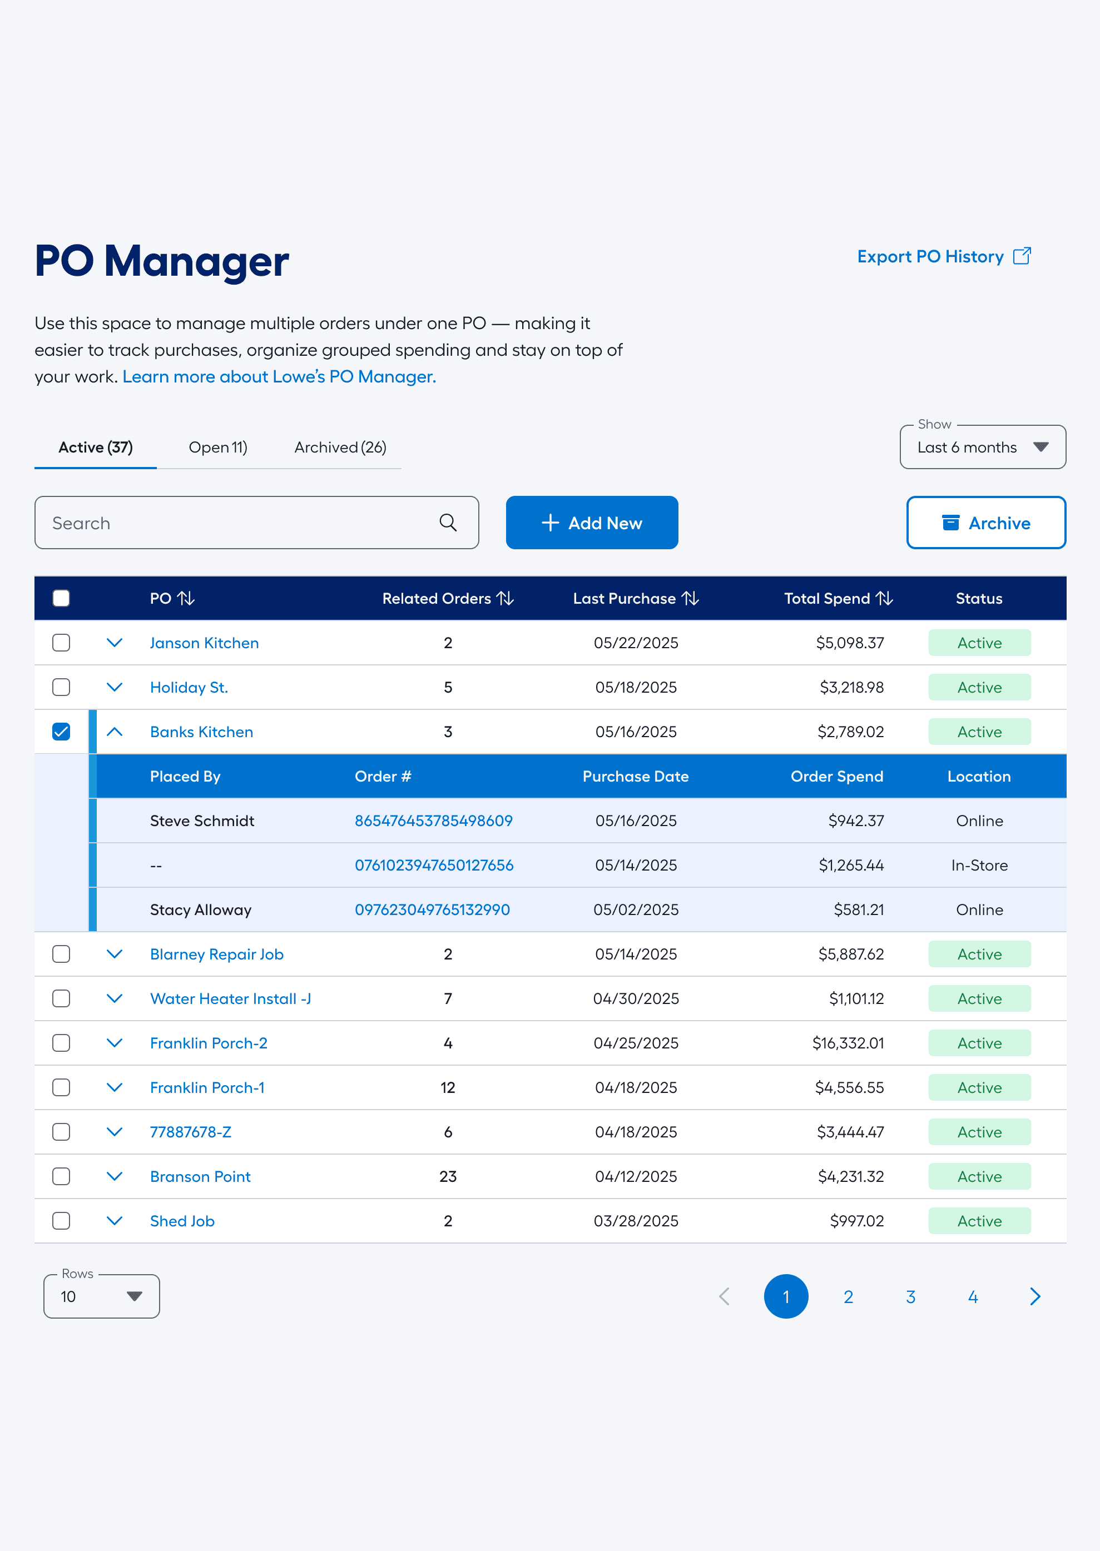Click the previous page chevron
This screenshot has height=1551, width=1100.
point(724,1296)
